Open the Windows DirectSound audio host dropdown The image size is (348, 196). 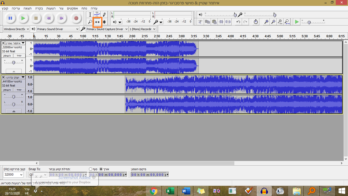pyautogui.click(x=17, y=29)
